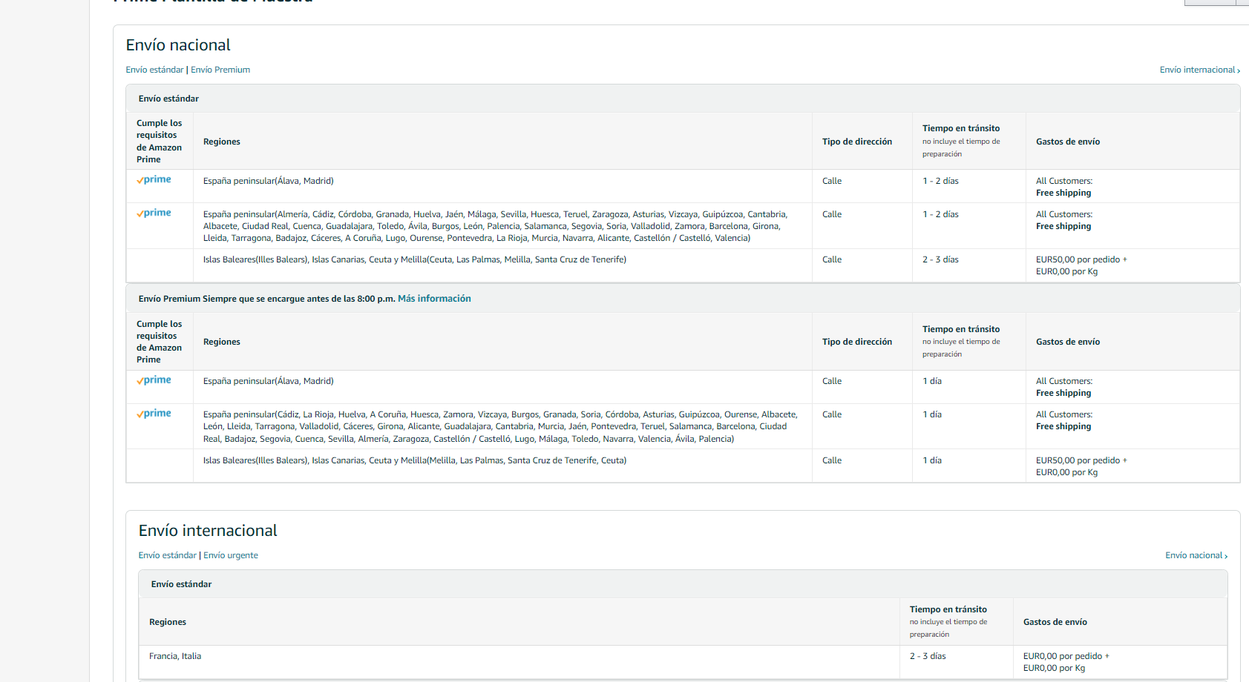Click the Prime badge beside Premium Cádiz, La Rioja regions

(x=154, y=414)
